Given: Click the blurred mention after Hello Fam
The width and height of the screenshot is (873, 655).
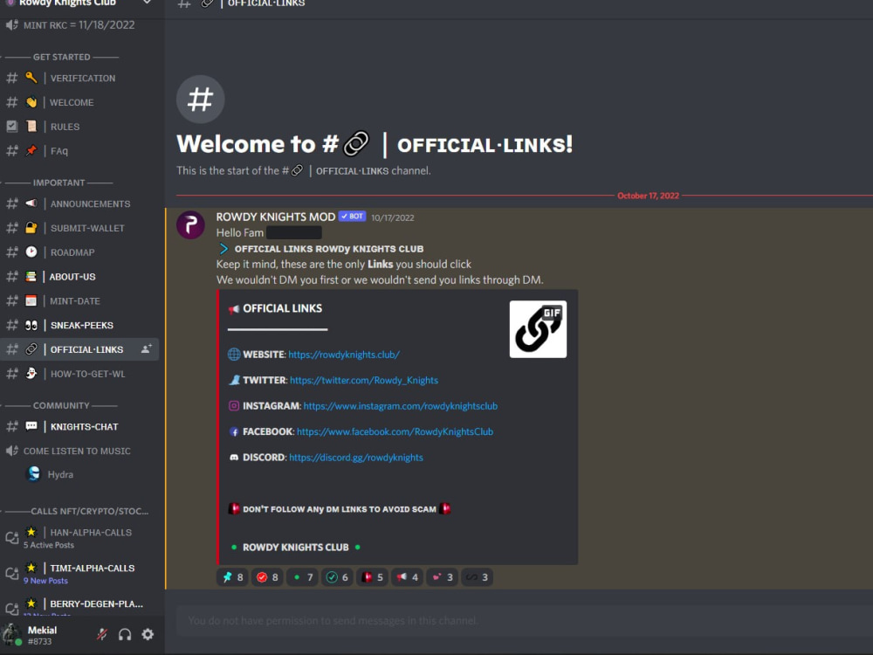Looking at the screenshot, I should [294, 233].
